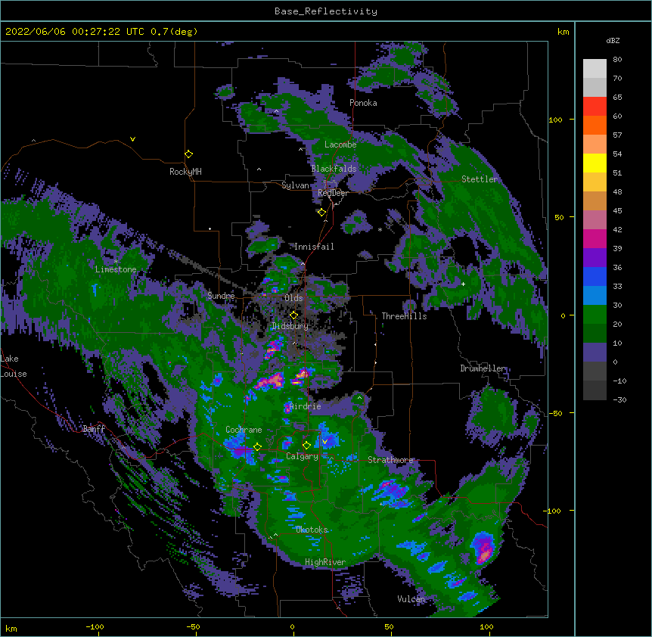Click the -30 value in dBZ legend
This screenshot has width=652, height=637.
619,400
